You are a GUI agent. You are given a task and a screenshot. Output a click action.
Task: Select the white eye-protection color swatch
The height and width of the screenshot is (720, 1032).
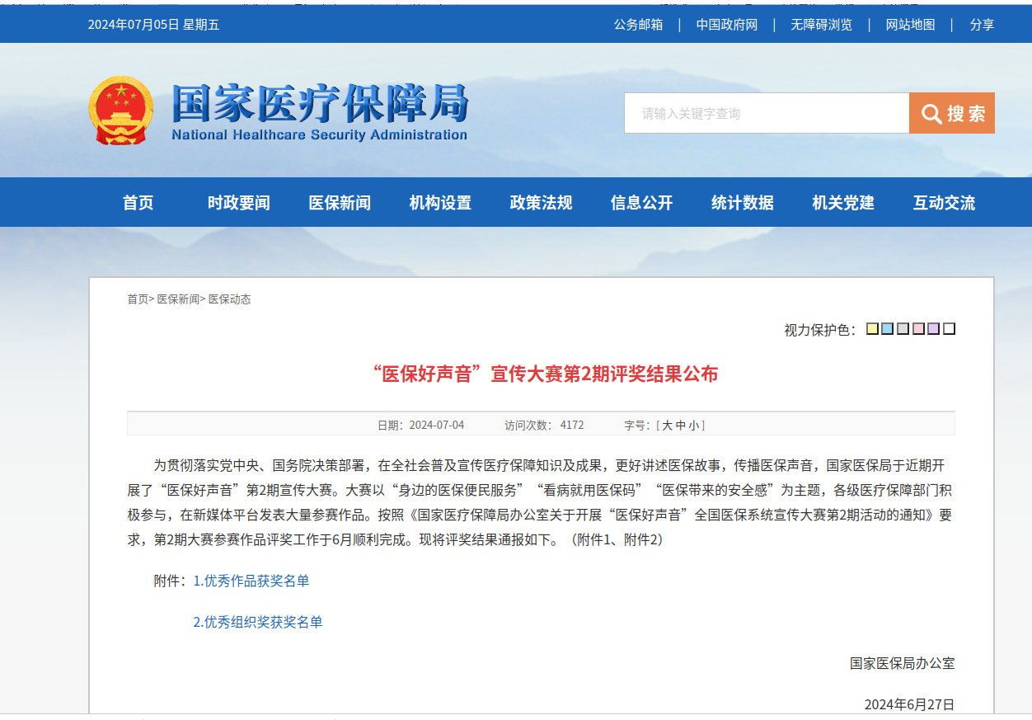(x=949, y=329)
